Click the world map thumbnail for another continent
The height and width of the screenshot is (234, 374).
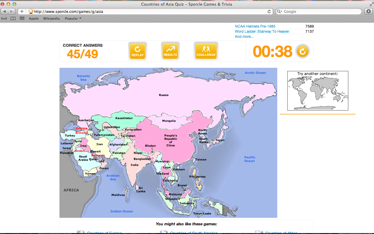[x=318, y=93]
